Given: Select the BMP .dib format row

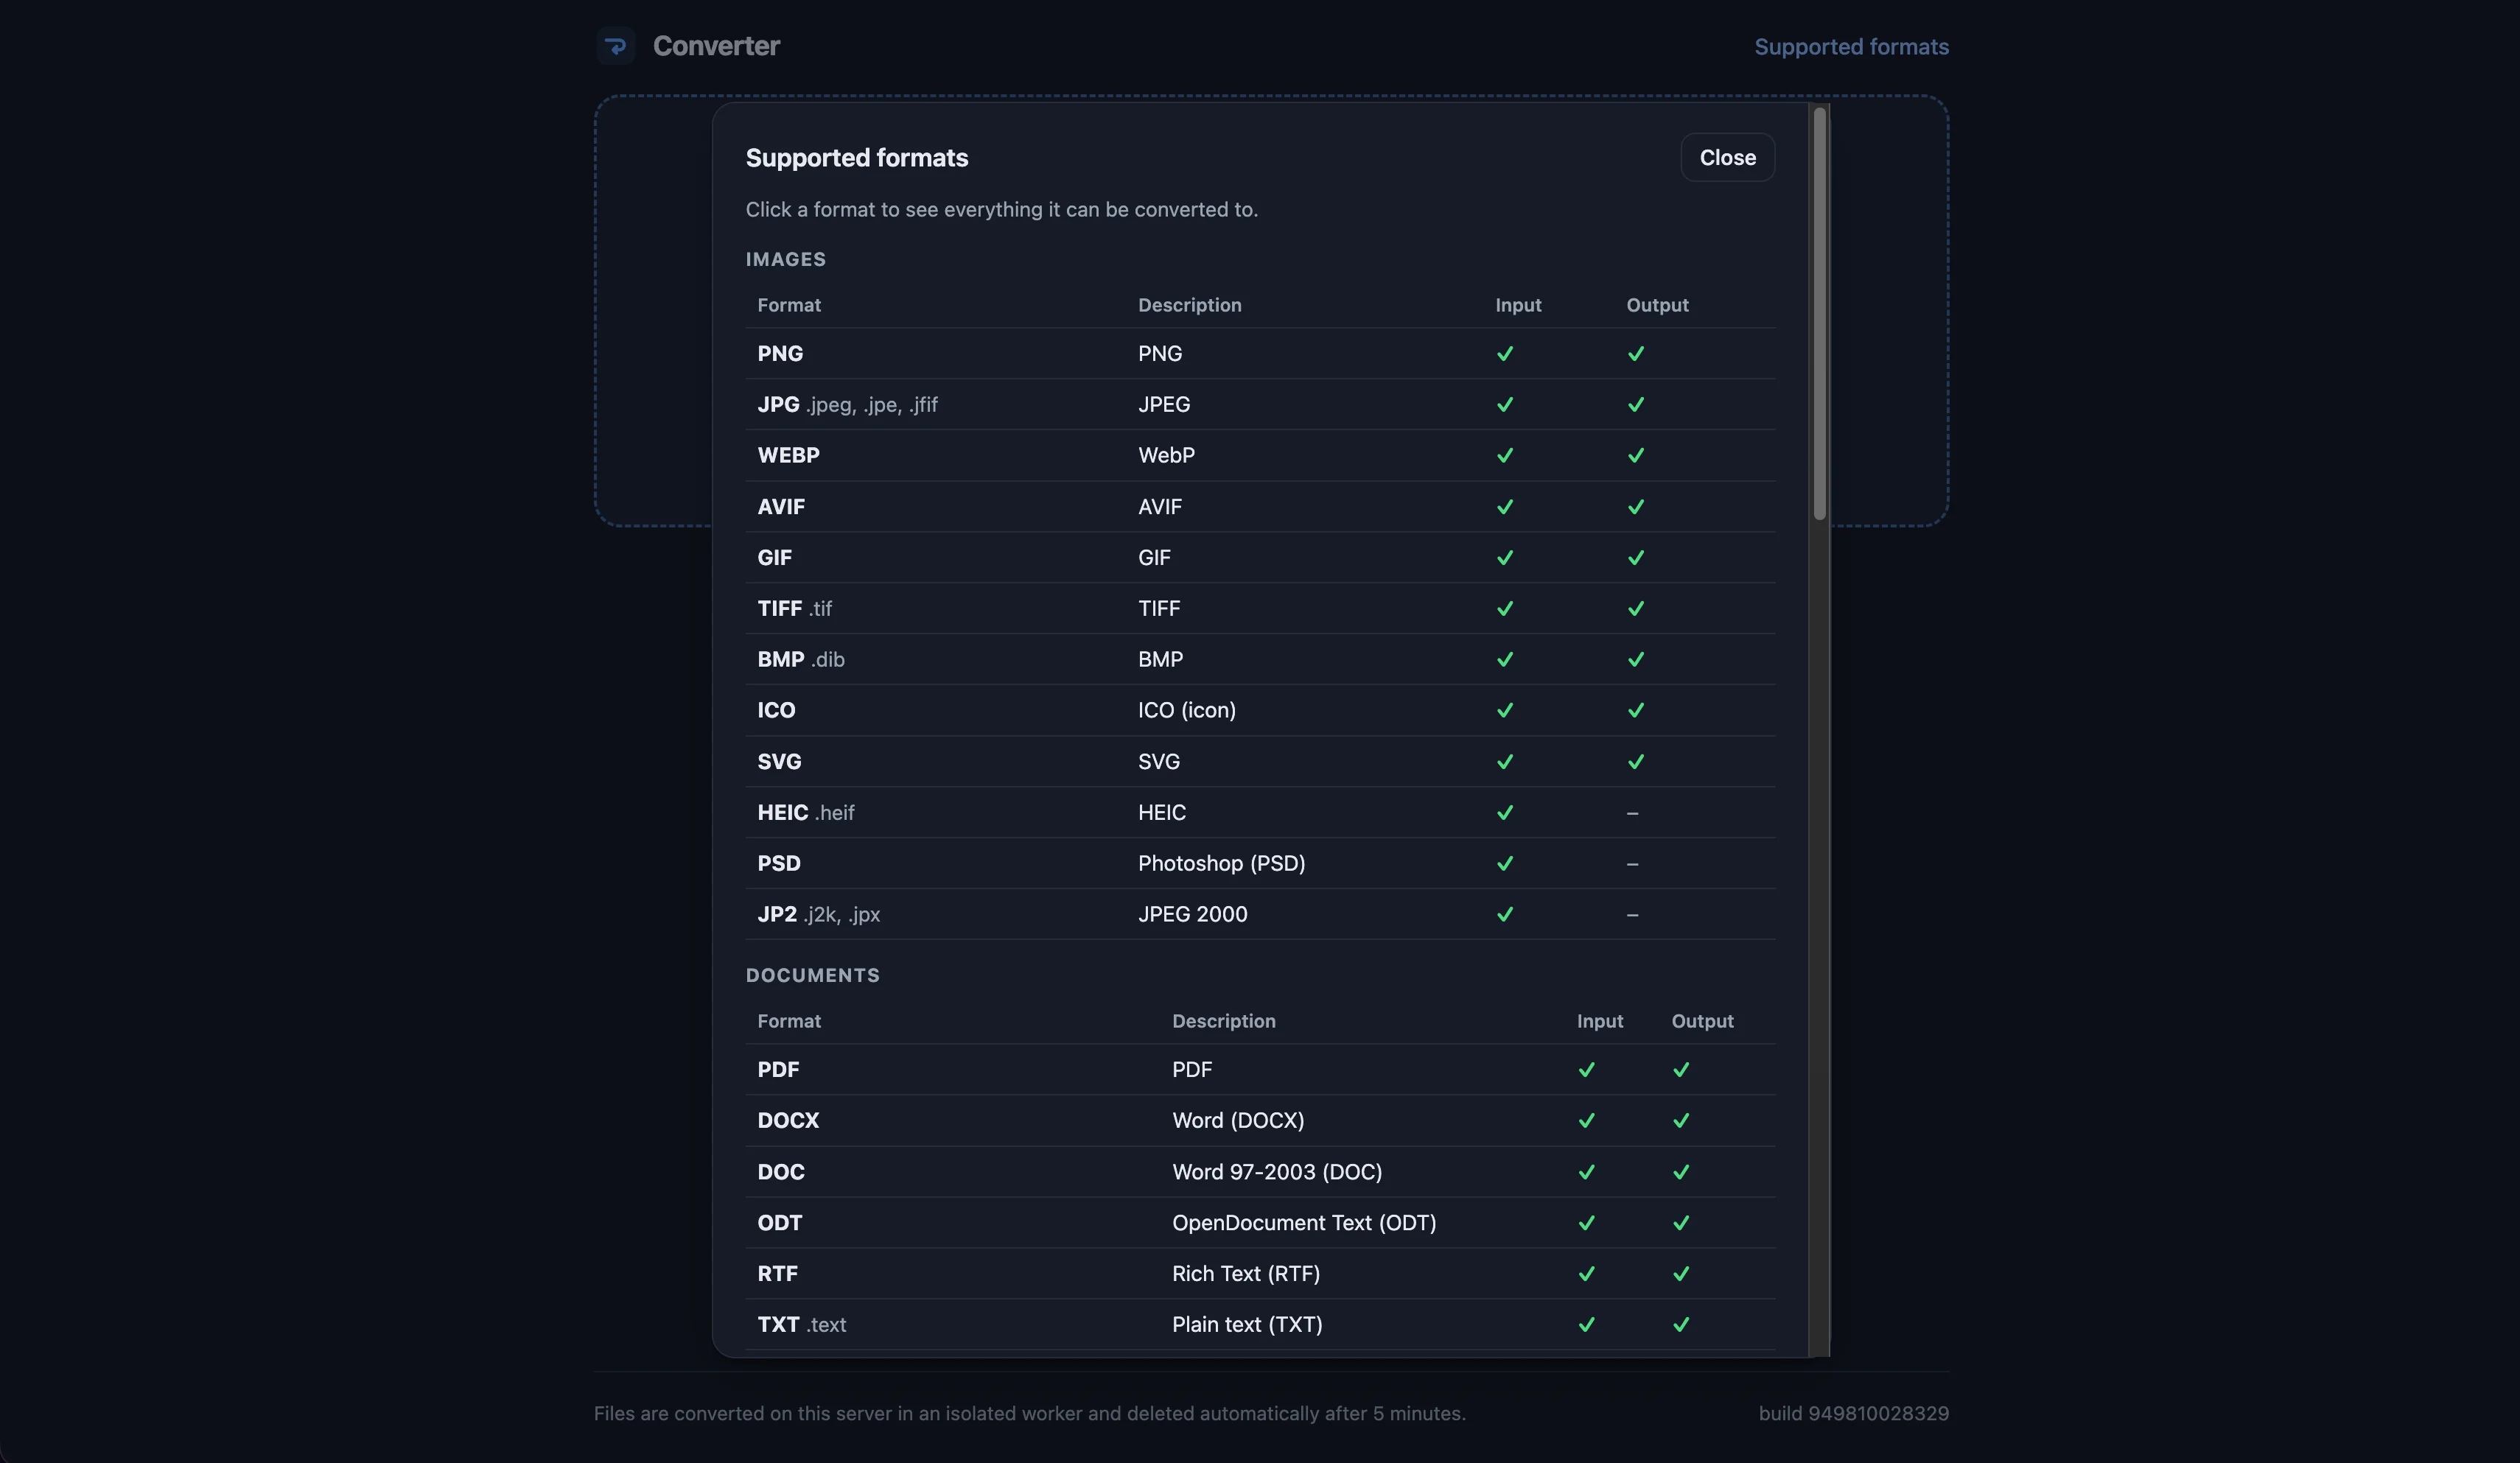Looking at the screenshot, I should (x=1260, y=660).
